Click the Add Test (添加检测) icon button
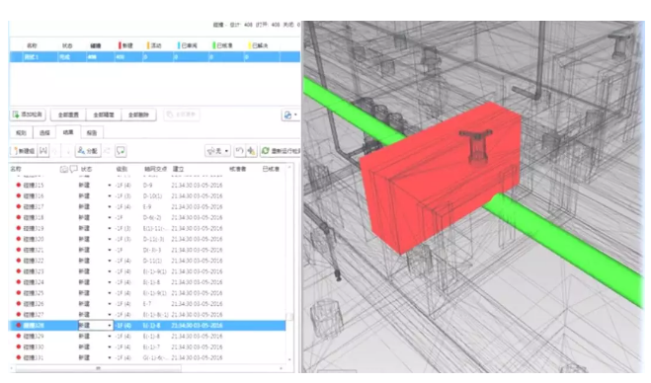 pyautogui.click(x=16, y=115)
